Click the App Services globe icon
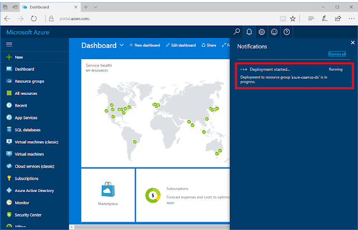Screen dimensions: 358x230 tap(9, 117)
